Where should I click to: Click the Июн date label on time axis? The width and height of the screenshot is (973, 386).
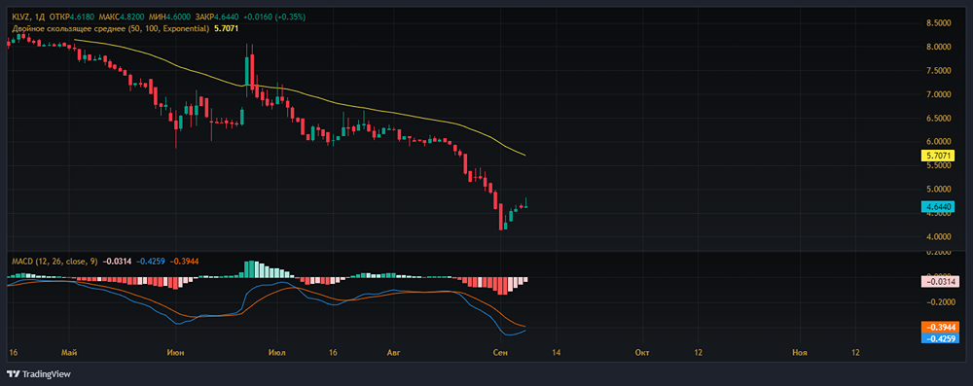175,353
